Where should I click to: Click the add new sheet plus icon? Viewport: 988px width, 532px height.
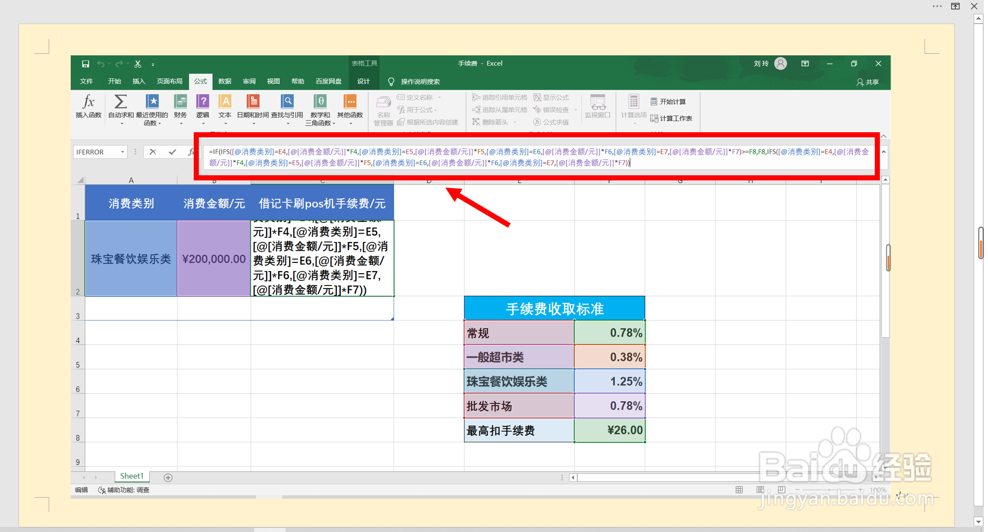click(168, 478)
